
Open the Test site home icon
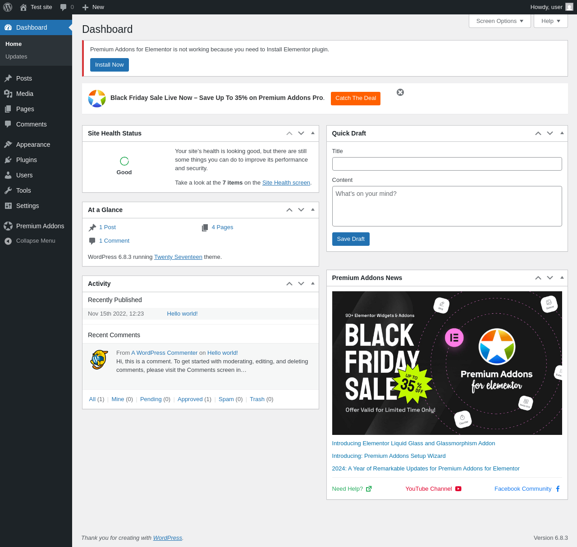(23, 7)
